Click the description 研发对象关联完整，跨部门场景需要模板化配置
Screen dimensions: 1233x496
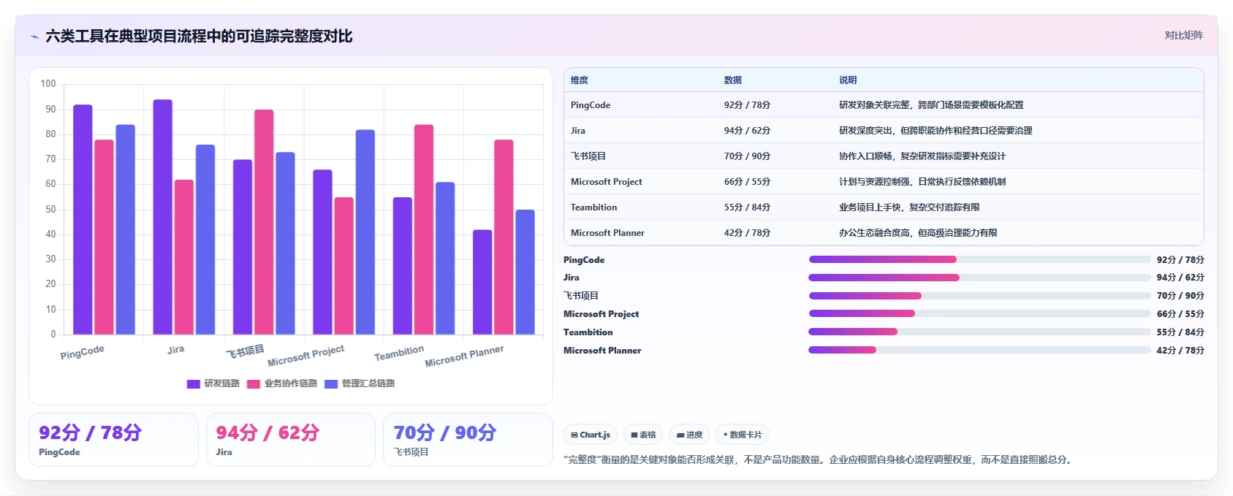(931, 105)
